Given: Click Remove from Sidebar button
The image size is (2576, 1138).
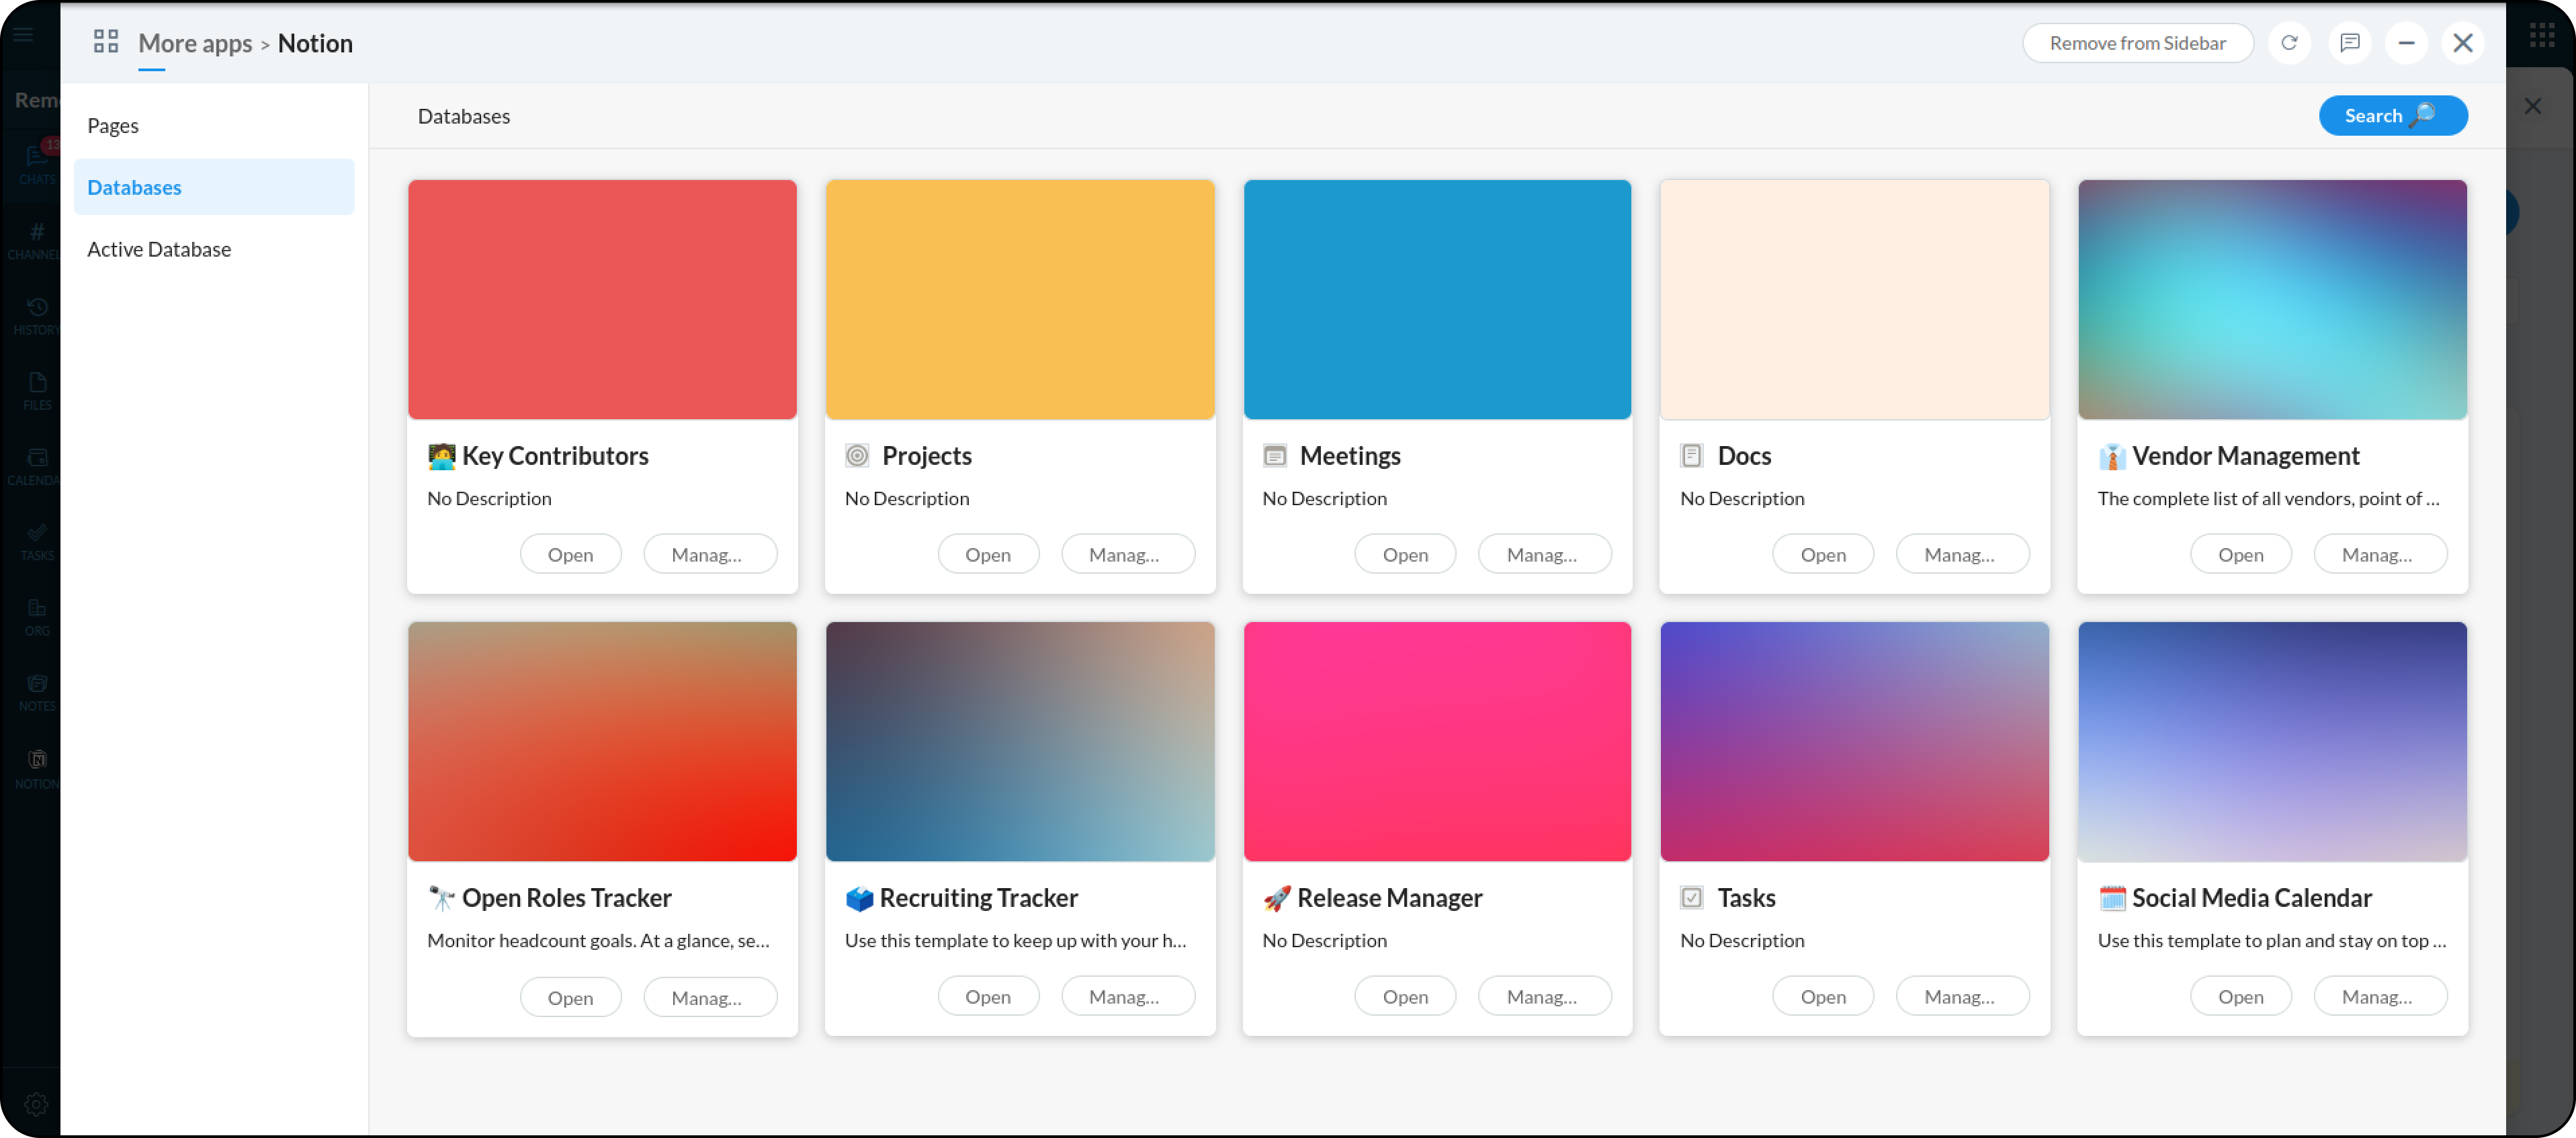Looking at the screenshot, I should pyautogui.click(x=2137, y=43).
